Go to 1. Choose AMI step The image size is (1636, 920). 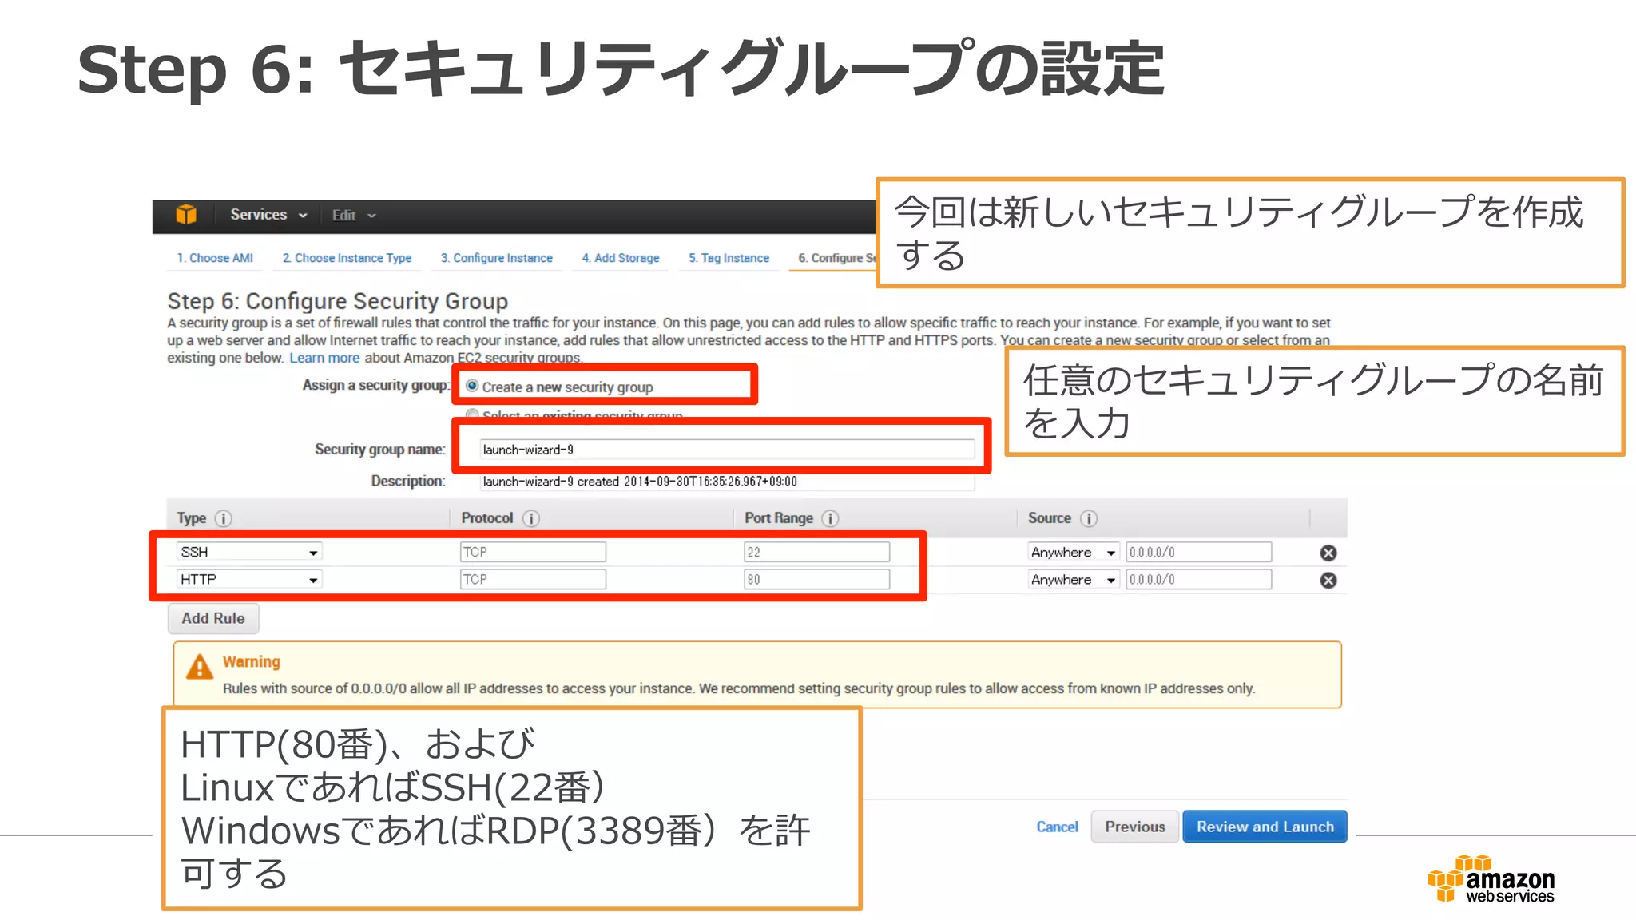pyautogui.click(x=215, y=258)
